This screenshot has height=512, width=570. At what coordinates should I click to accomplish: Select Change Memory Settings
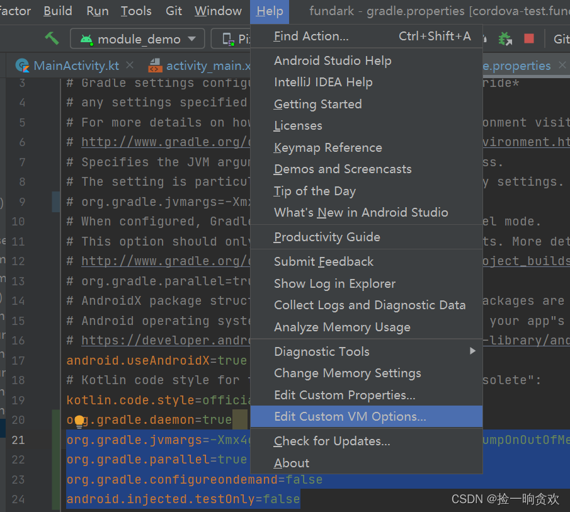coord(347,373)
